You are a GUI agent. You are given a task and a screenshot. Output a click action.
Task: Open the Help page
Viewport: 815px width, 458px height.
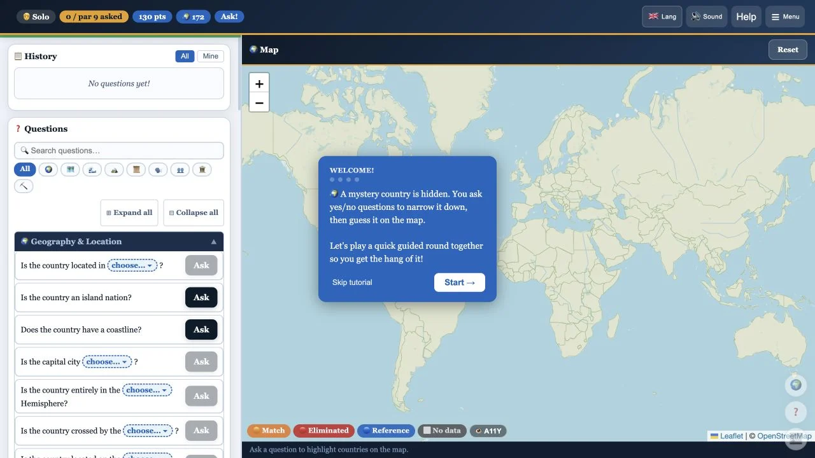pos(746,17)
